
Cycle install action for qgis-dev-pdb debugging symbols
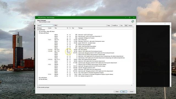55,53
